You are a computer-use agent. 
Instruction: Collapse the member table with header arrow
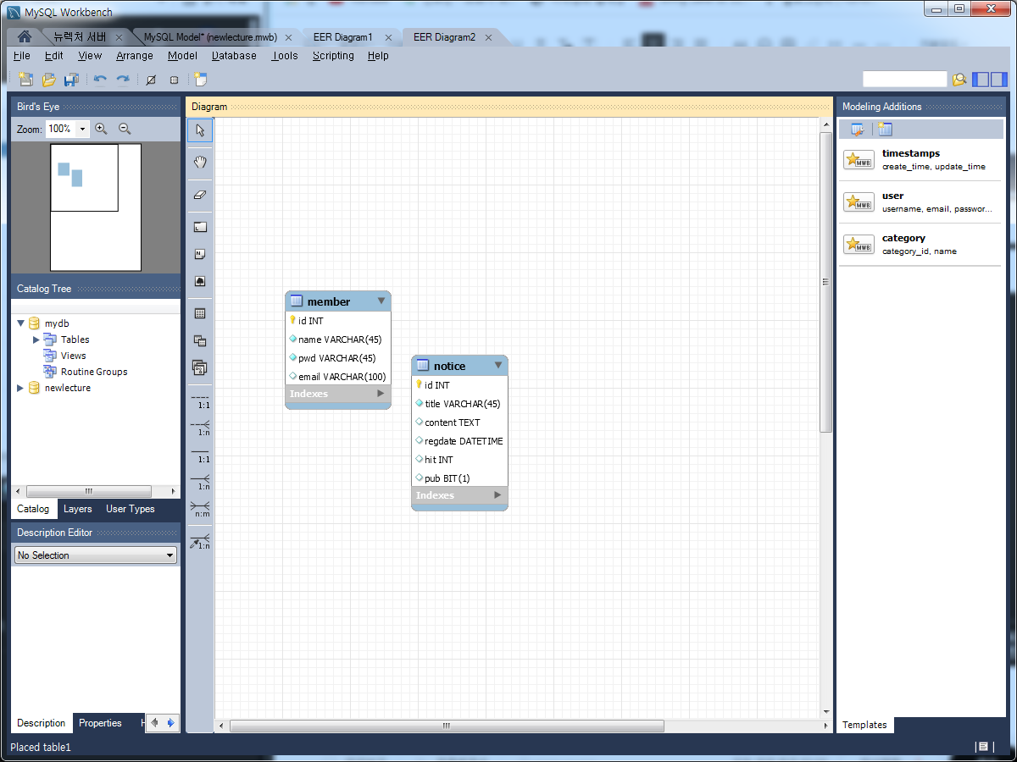pyautogui.click(x=381, y=301)
